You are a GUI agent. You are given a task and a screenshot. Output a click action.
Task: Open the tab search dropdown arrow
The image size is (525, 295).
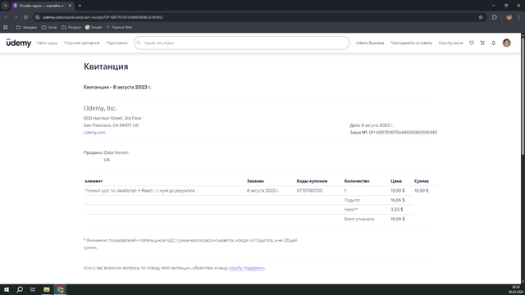coord(6,6)
